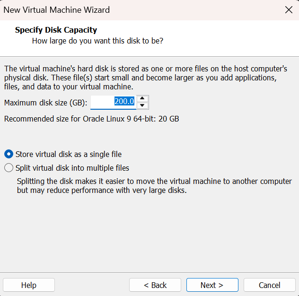The height and width of the screenshot is (296, 299).
Task: Click the 'Specify Disk Capacity' heading
Action: (x=56, y=30)
